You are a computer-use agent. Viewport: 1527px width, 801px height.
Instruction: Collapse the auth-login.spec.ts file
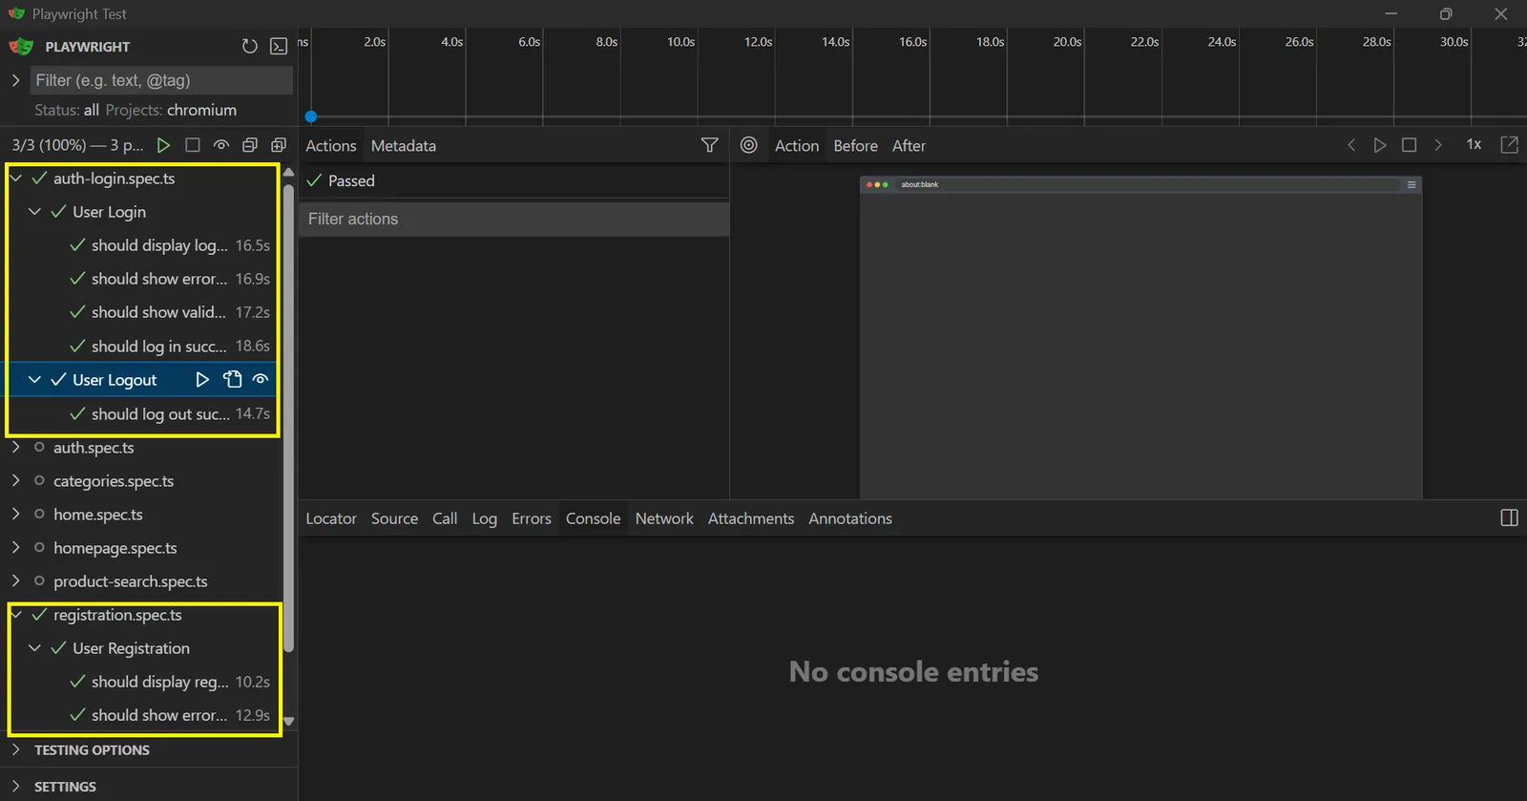[15, 179]
